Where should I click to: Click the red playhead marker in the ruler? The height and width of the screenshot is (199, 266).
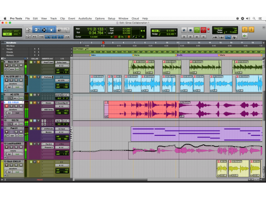pyautogui.click(x=103, y=42)
